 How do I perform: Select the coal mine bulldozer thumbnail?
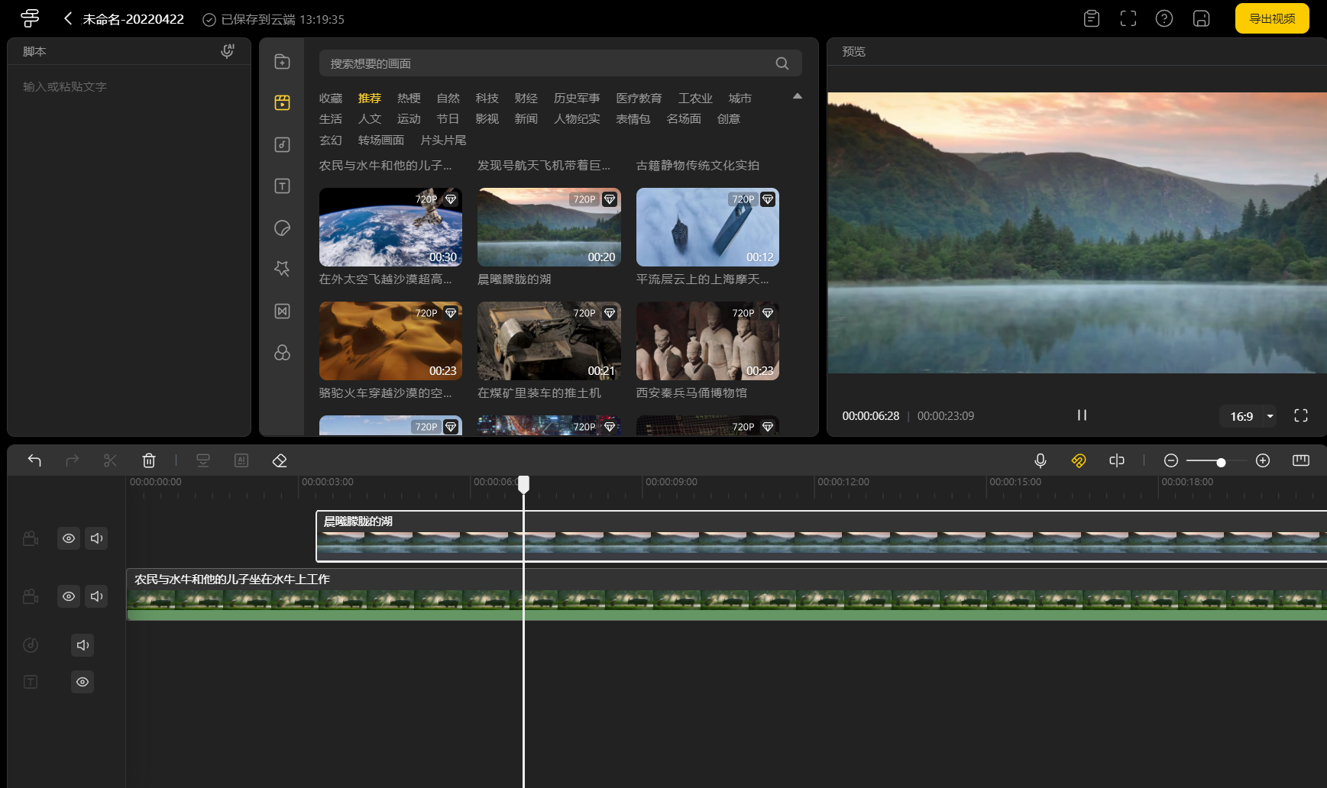[x=549, y=341]
